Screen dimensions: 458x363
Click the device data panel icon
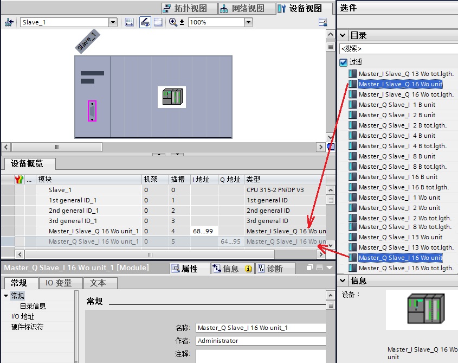[x=322, y=22]
